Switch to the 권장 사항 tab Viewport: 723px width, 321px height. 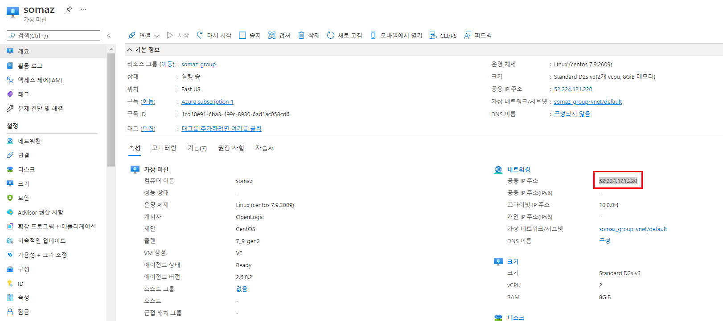(231, 148)
